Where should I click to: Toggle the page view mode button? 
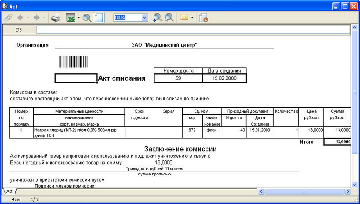[x=99, y=18]
